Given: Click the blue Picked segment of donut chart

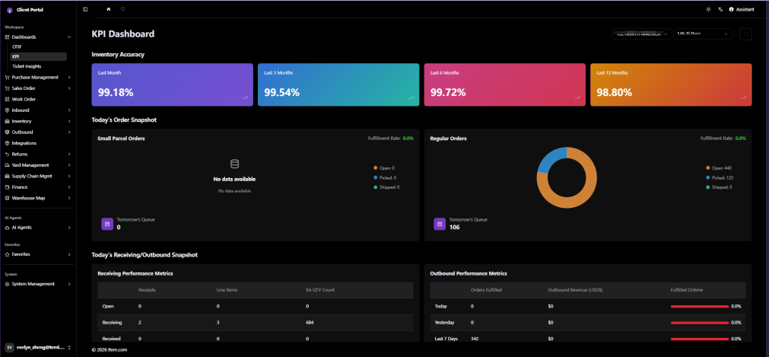Looking at the screenshot, I should (550, 157).
